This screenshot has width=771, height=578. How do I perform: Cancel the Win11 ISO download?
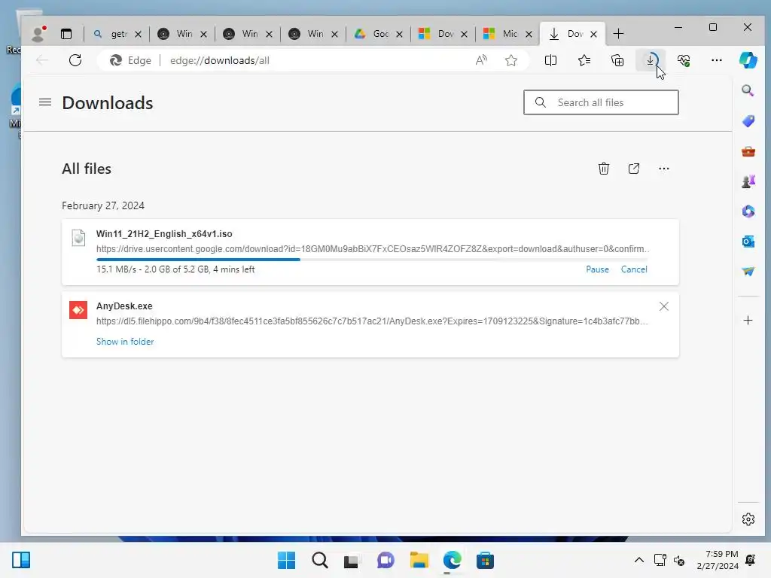point(634,269)
